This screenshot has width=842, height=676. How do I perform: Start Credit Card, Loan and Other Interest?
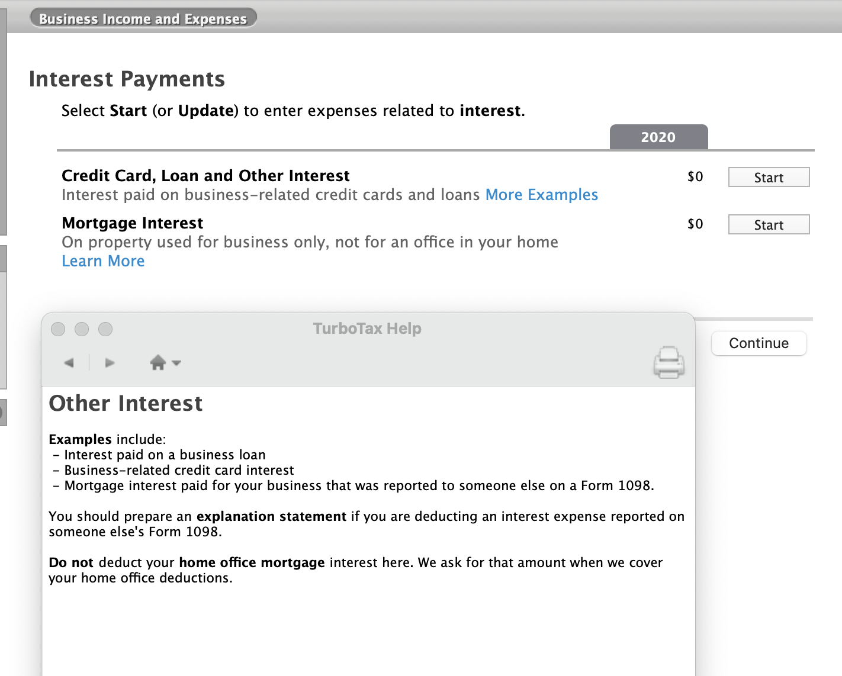(x=769, y=177)
